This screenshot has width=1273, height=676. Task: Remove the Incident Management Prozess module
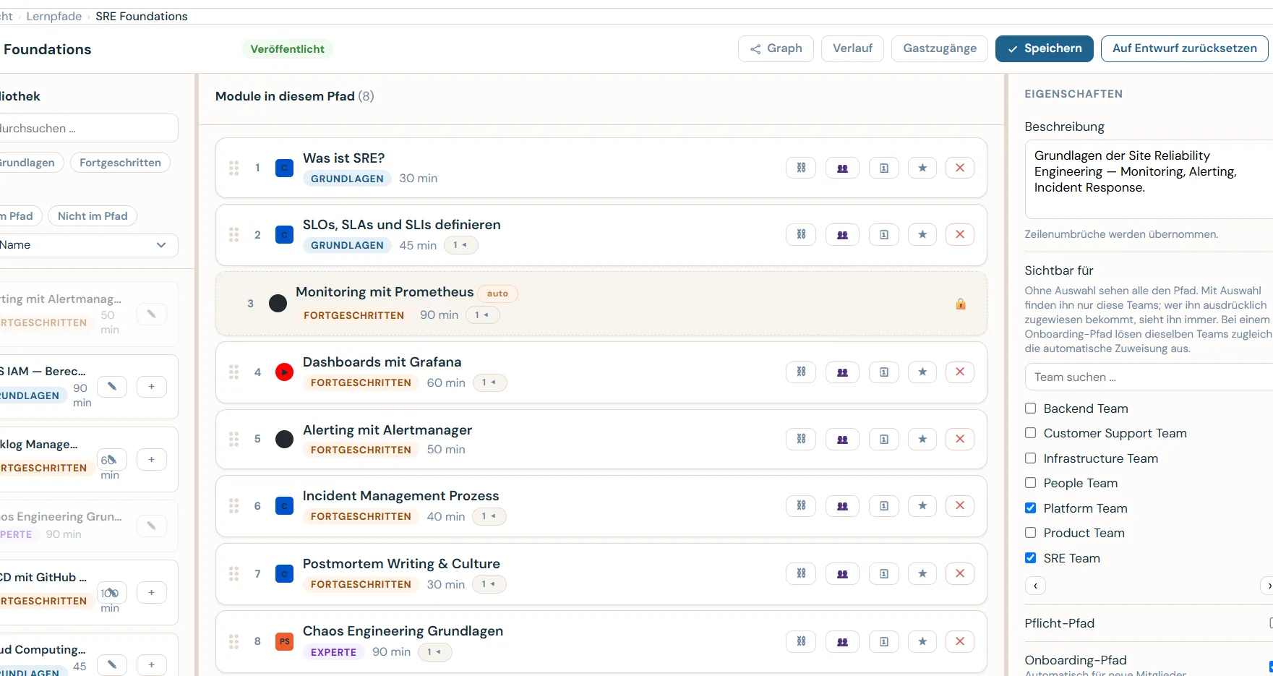960,505
